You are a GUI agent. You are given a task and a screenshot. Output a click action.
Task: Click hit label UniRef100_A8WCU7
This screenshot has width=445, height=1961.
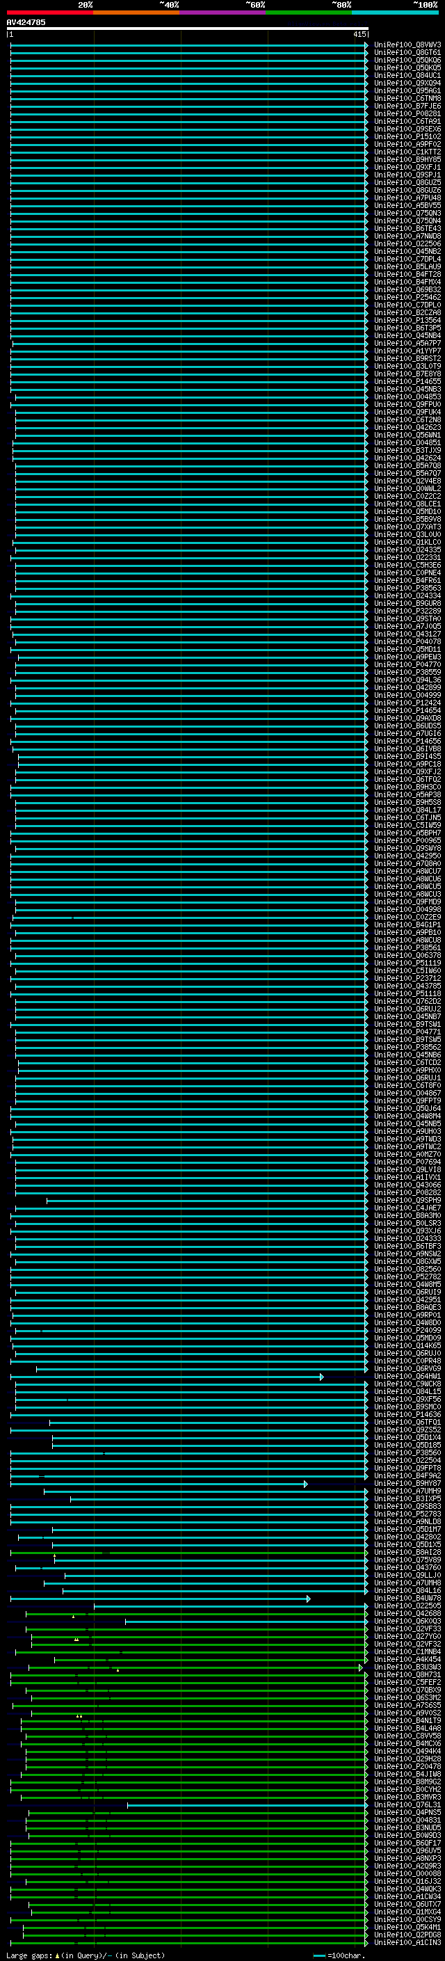(407, 871)
